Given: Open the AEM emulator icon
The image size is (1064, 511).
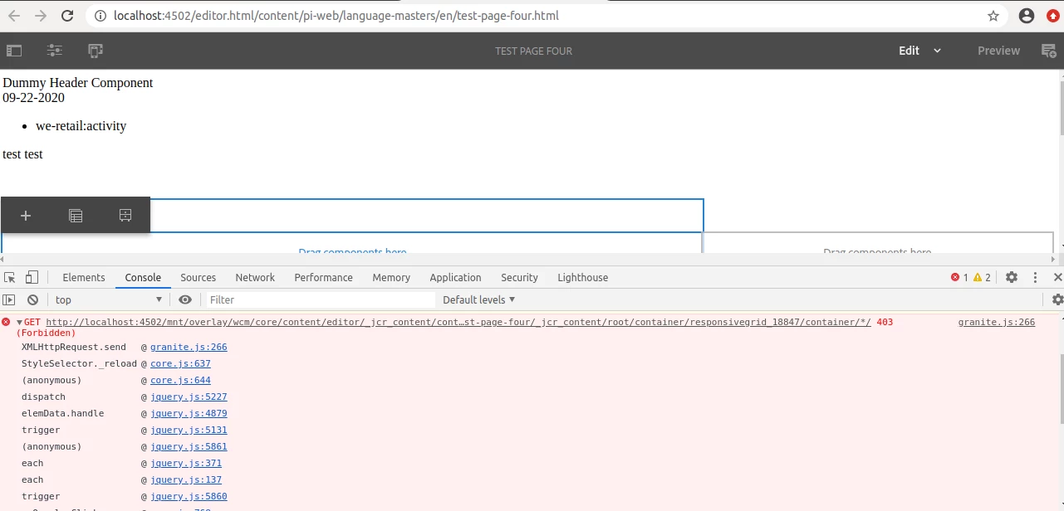Looking at the screenshot, I should [x=96, y=51].
